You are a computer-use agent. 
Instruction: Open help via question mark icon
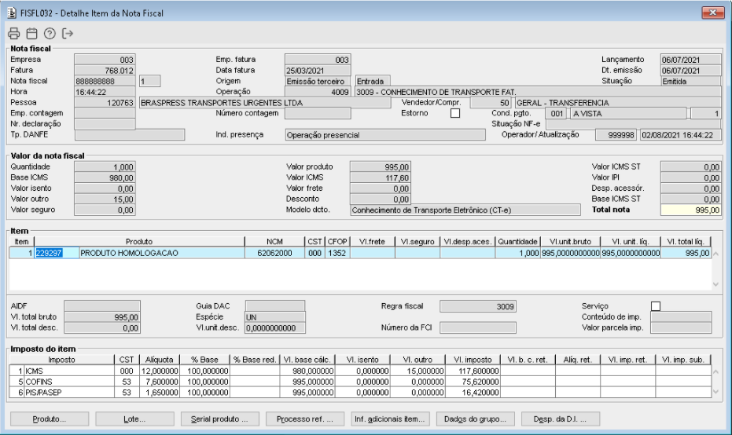pos(50,34)
